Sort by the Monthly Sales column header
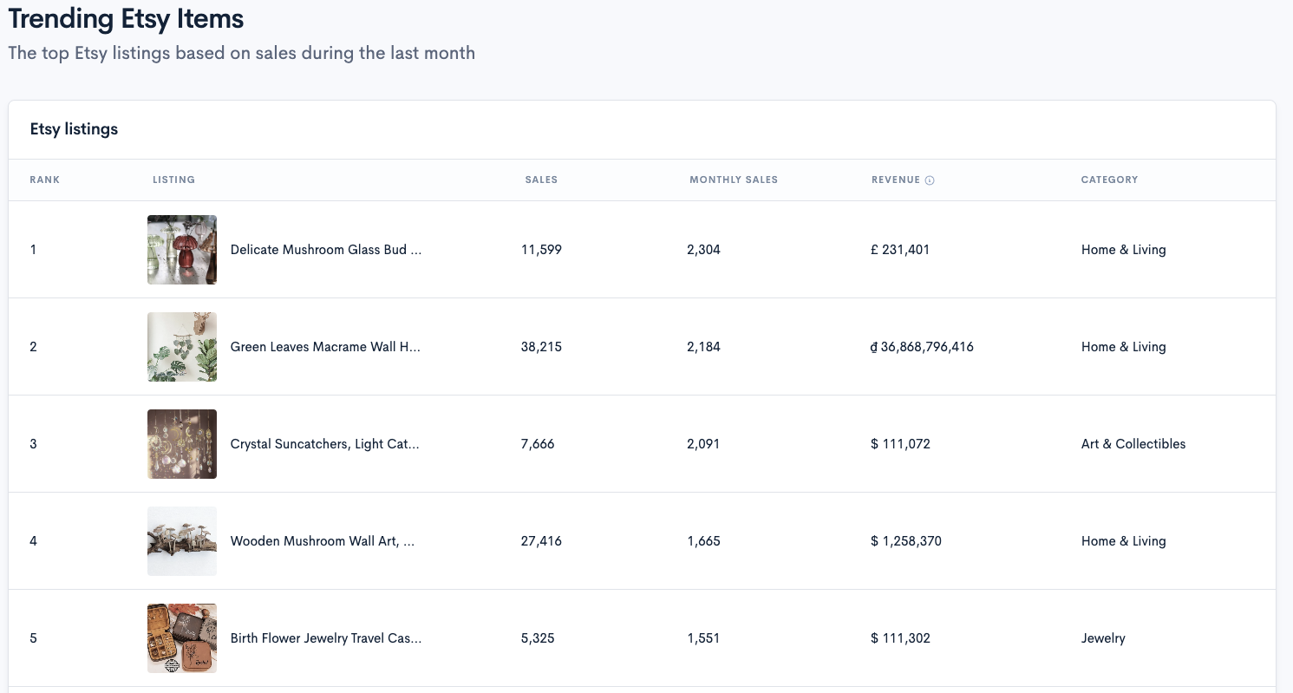The height and width of the screenshot is (693, 1293). tap(734, 180)
